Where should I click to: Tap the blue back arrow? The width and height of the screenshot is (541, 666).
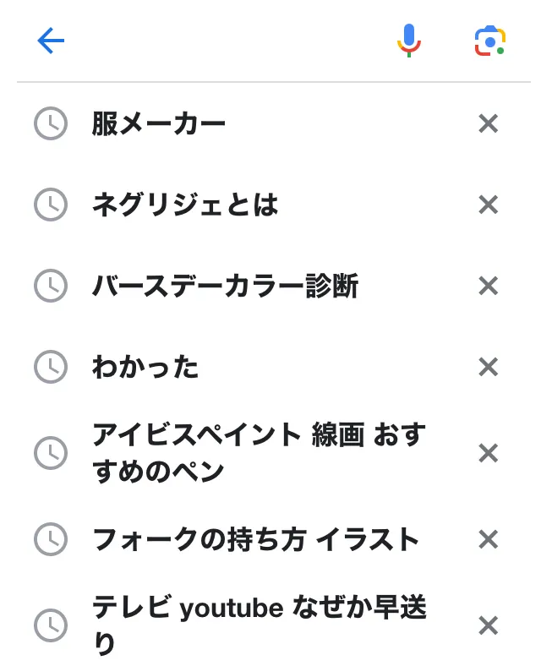pyautogui.click(x=51, y=41)
